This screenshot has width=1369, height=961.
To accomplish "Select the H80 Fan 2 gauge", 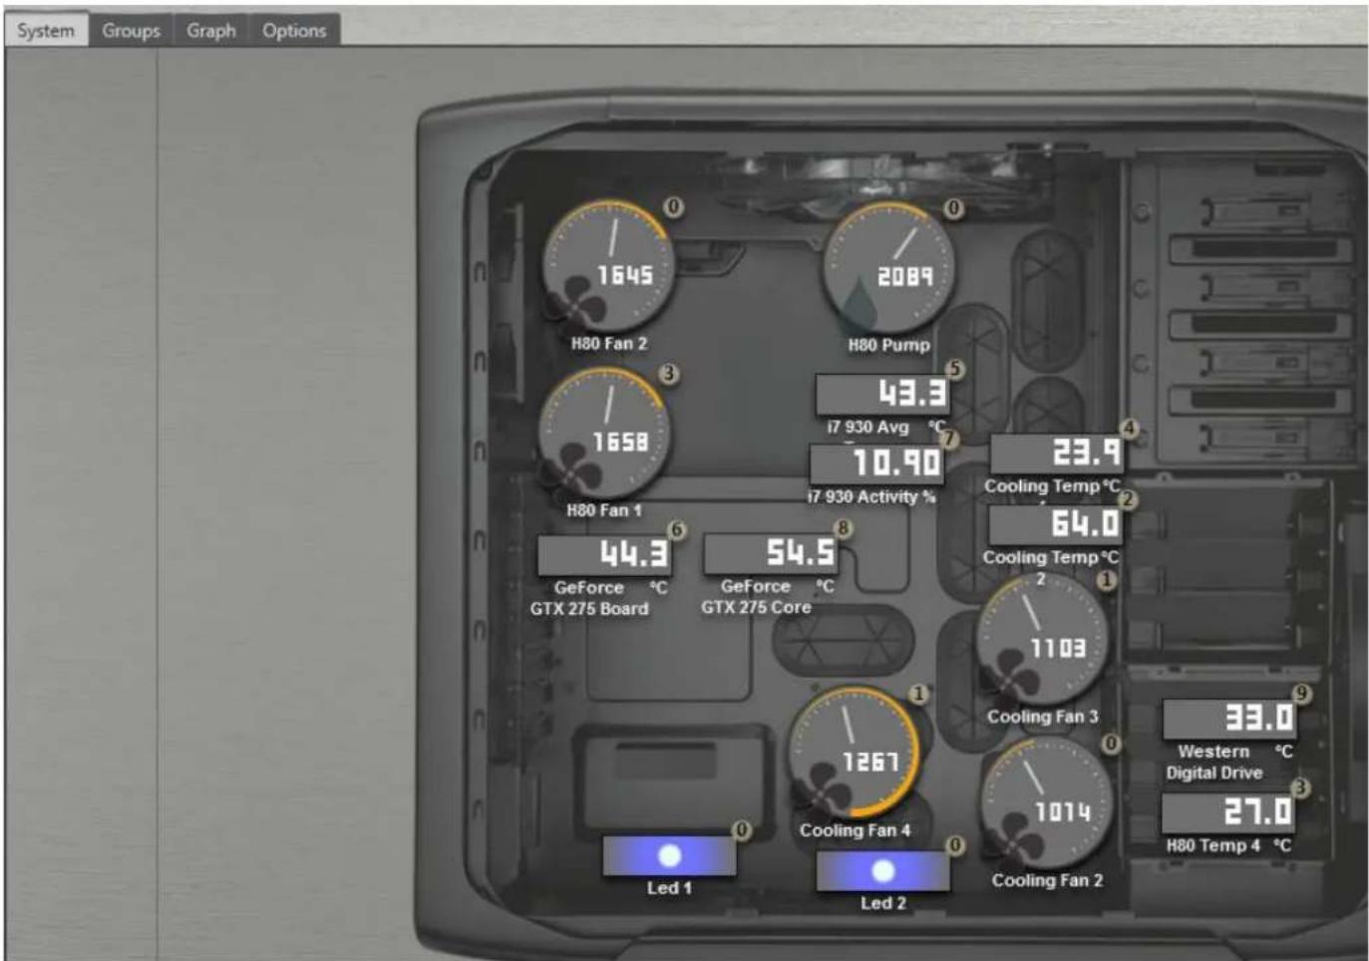I will click(x=607, y=266).
